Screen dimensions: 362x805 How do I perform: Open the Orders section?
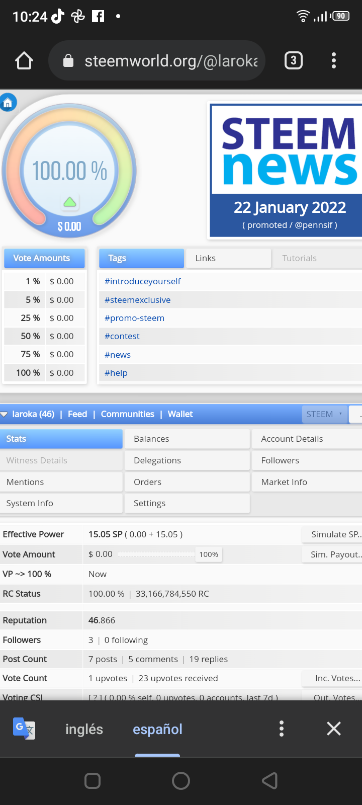(188, 482)
